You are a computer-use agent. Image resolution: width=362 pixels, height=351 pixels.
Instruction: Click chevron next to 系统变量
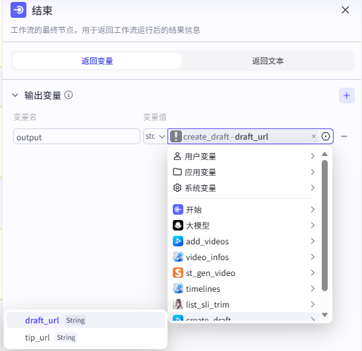(x=313, y=188)
